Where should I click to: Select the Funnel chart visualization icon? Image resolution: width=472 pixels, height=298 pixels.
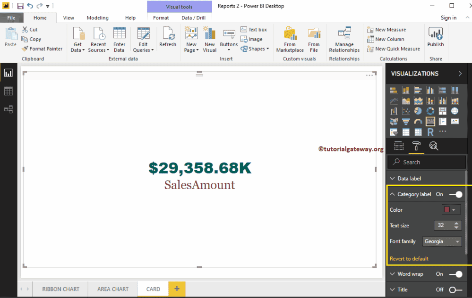click(406, 122)
